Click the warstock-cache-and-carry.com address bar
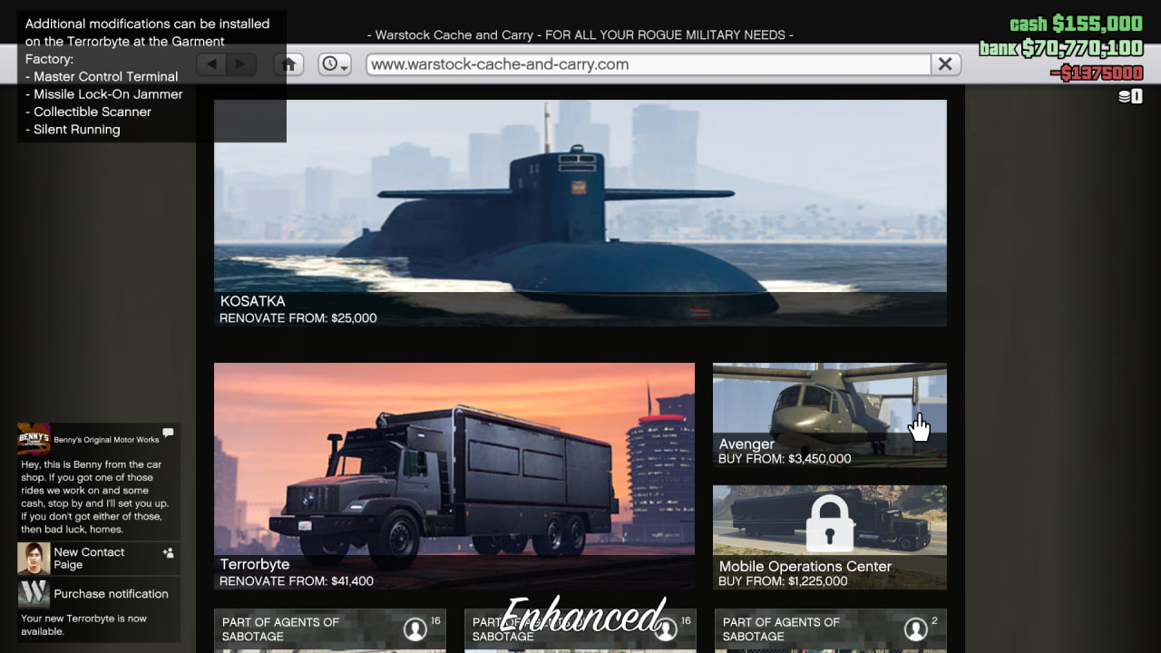Screen dimensions: 1161x653 pyautogui.click(x=649, y=64)
